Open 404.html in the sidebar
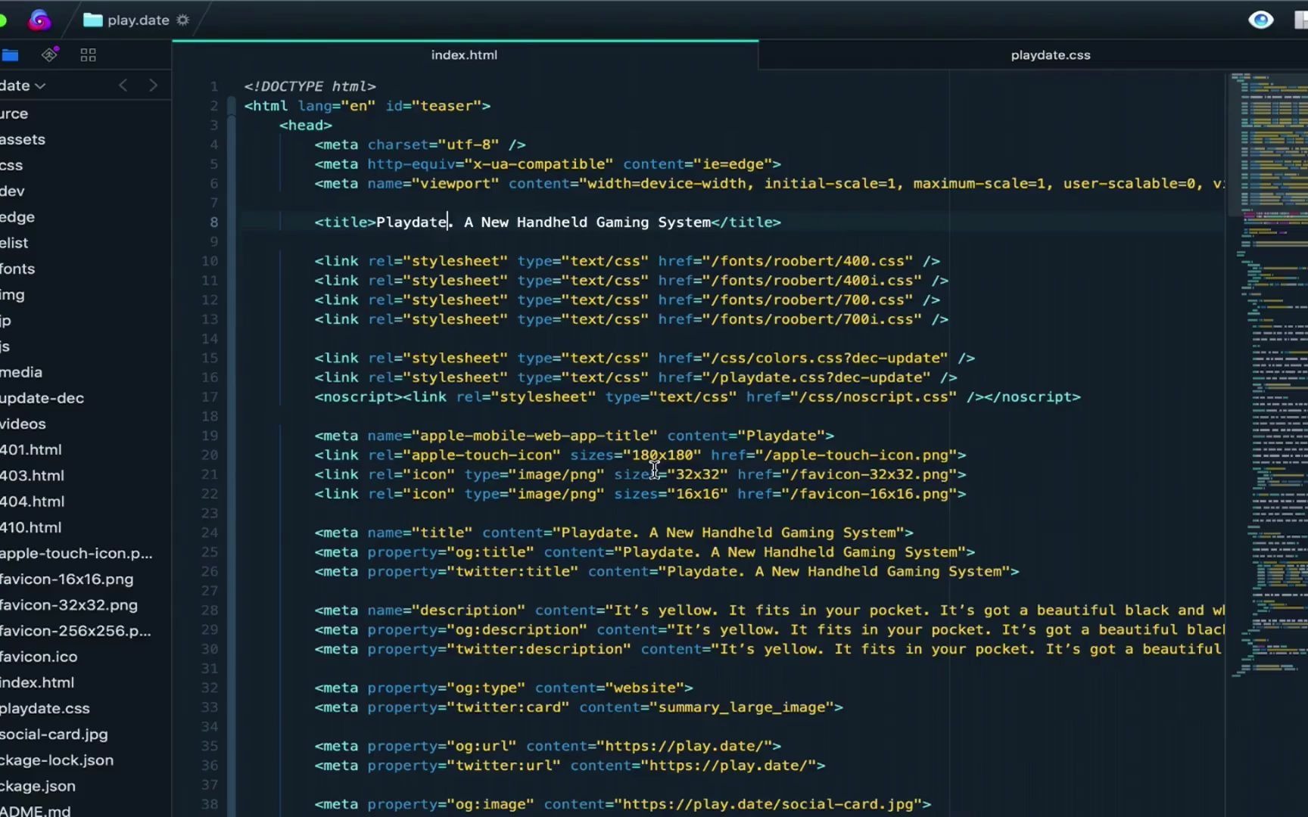Viewport: 1308px width, 817px height. tap(33, 501)
